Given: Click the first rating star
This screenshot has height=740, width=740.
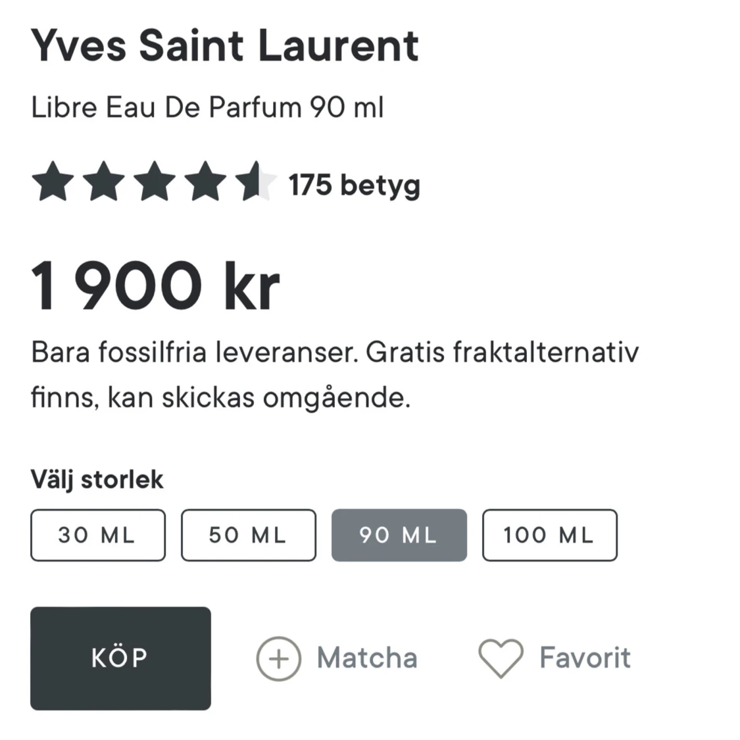Looking at the screenshot, I should pos(53,182).
